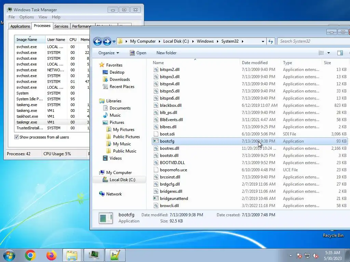
Task: Click Windows in the address breadcrumb
Action: pos(205,41)
